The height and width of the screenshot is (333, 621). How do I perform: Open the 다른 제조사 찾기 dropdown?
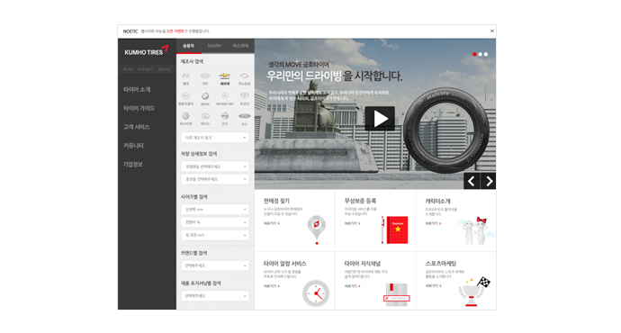pyautogui.click(x=215, y=138)
